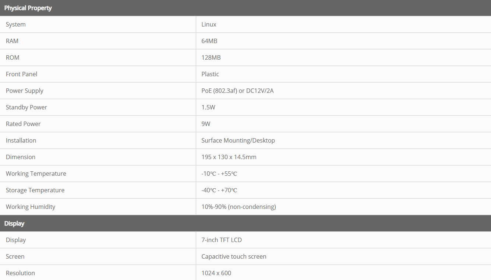Select the Linux value cell

209,24
